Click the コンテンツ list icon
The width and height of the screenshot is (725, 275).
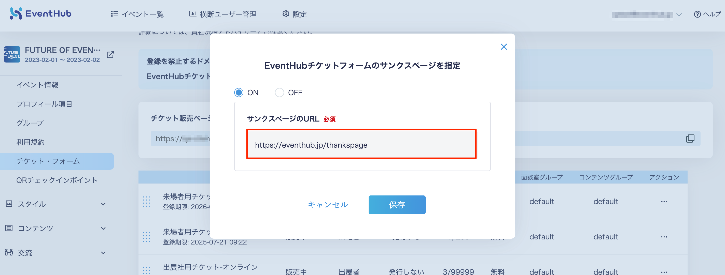click(x=9, y=228)
